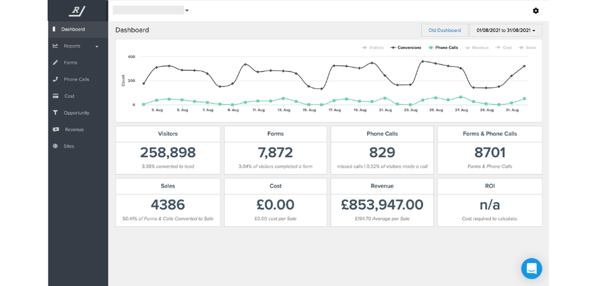This screenshot has width=597, height=286.
Task: Open the chat support bubble
Action: click(531, 268)
